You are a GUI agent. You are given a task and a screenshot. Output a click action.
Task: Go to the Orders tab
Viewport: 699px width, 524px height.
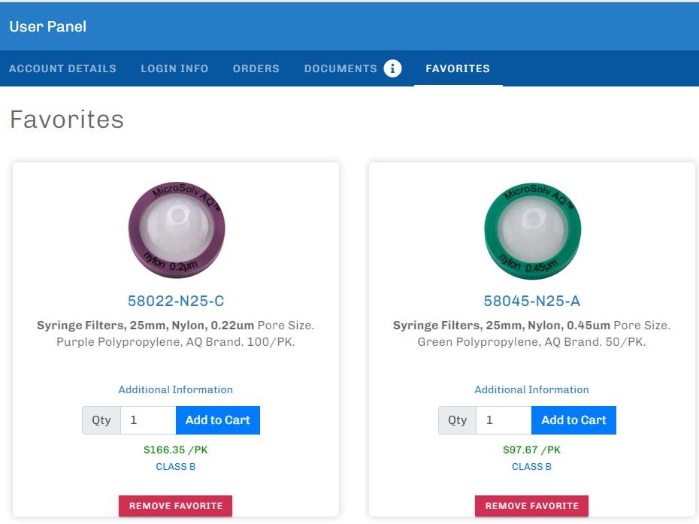(256, 68)
